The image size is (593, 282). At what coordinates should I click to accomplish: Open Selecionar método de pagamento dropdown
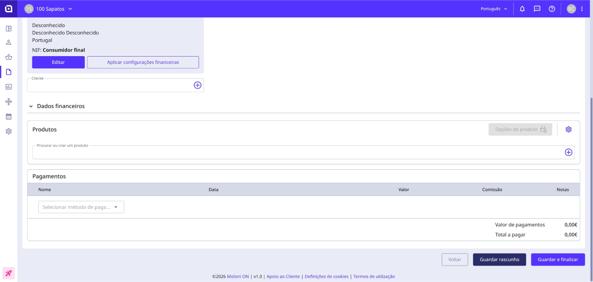tap(81, 207)
